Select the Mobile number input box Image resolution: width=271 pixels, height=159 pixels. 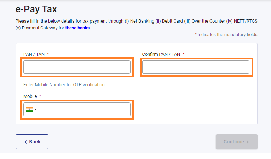coord(77,110)
